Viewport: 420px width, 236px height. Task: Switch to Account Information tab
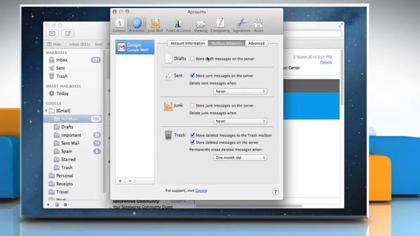[188, 43]
